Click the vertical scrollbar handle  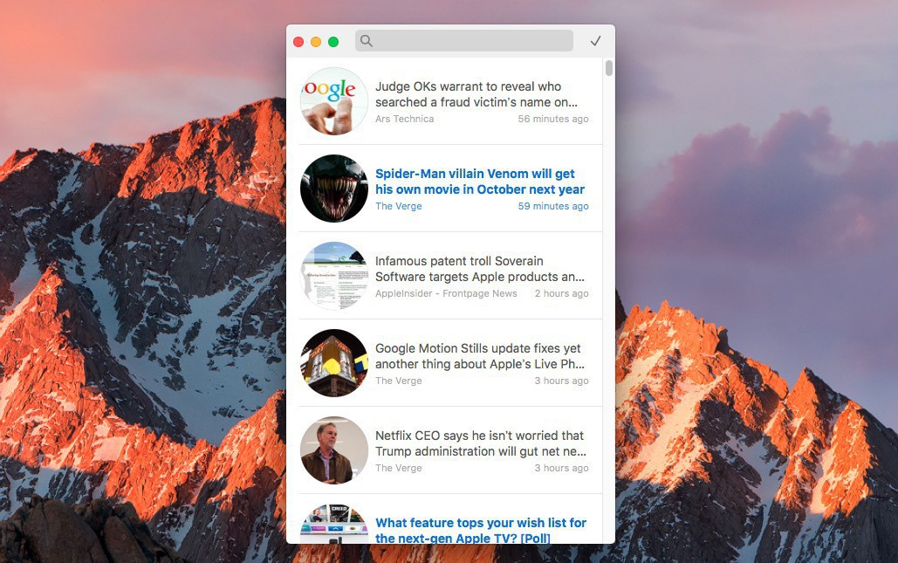tap(609, 67)
